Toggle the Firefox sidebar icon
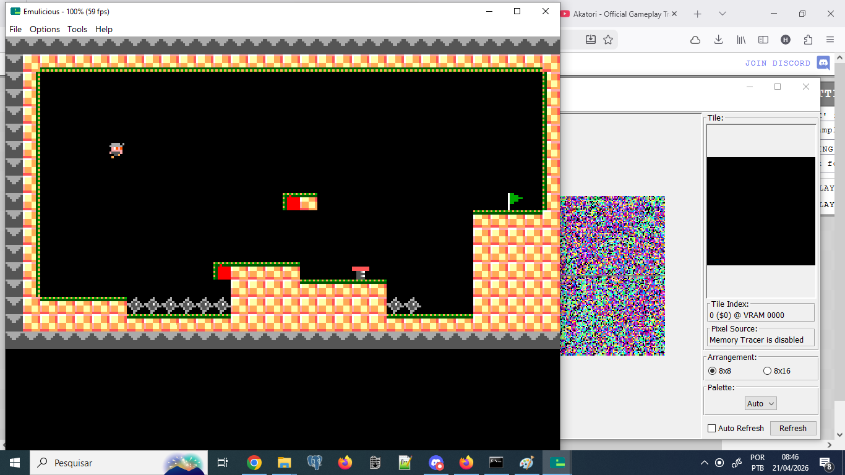845x475 pixels. 763,40
